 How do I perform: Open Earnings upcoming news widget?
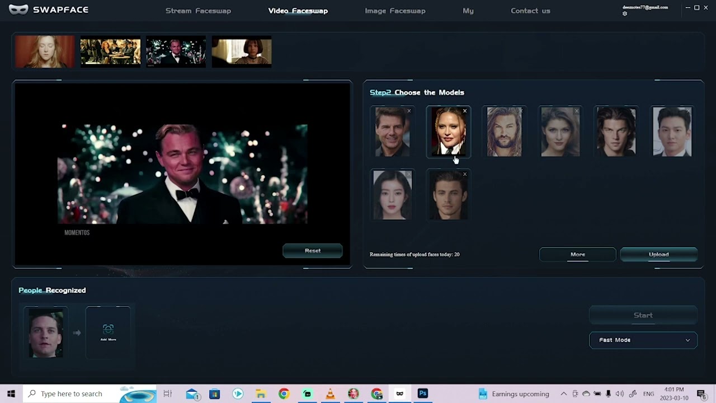click(x=514, y=394)
